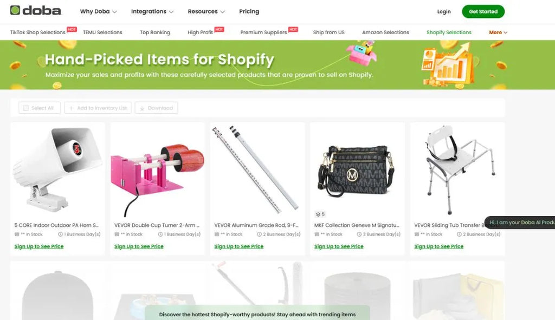
Task: Expand the Why Doba menu
Action: pos(98,11)
